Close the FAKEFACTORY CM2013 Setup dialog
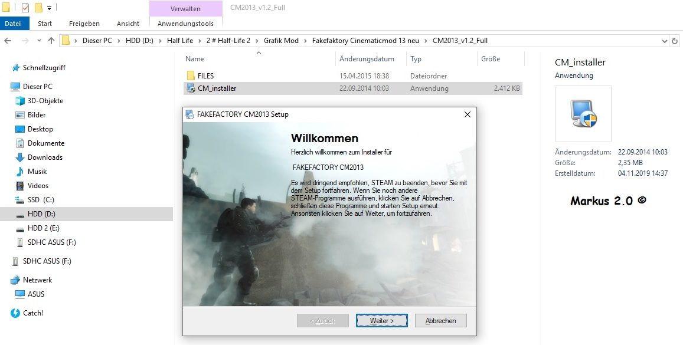Image resolution: width=683 pixels, height=345 pixels. [x=468, y=114]
